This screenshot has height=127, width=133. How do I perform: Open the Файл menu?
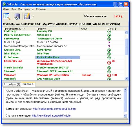click(6, 9)
